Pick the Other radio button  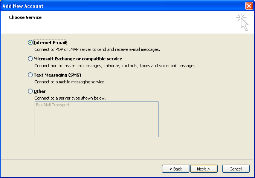(x=30, y=91)
